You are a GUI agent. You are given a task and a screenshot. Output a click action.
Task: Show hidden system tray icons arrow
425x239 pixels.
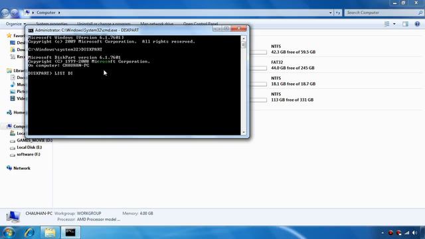tap(382, 233)
